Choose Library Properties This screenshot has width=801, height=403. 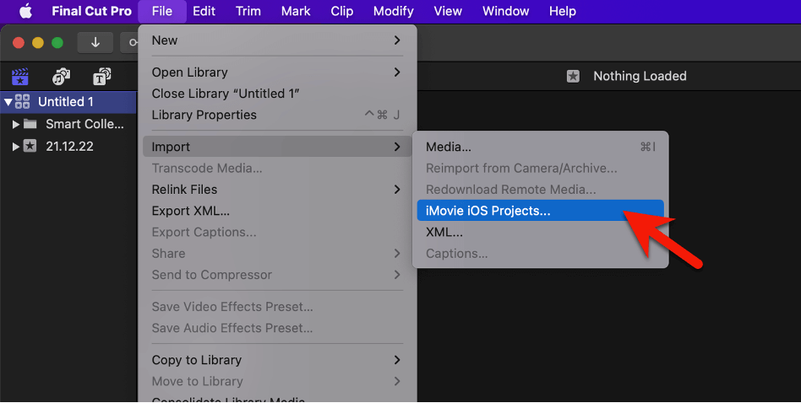277,116
